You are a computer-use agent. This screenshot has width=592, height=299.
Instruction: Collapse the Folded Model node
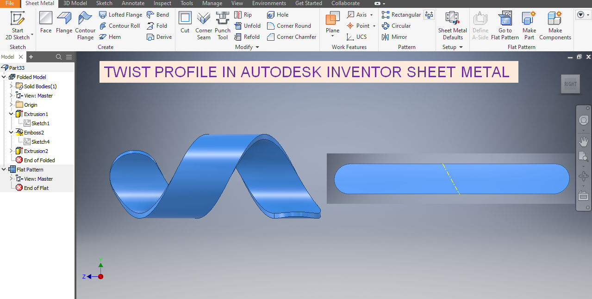pos(4,77)
